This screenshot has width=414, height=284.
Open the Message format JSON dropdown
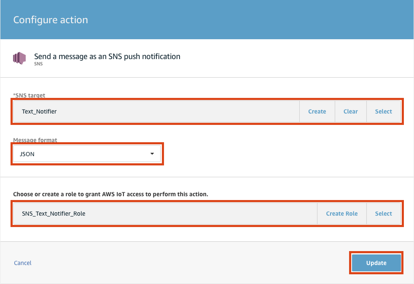[x=87, y=154]
